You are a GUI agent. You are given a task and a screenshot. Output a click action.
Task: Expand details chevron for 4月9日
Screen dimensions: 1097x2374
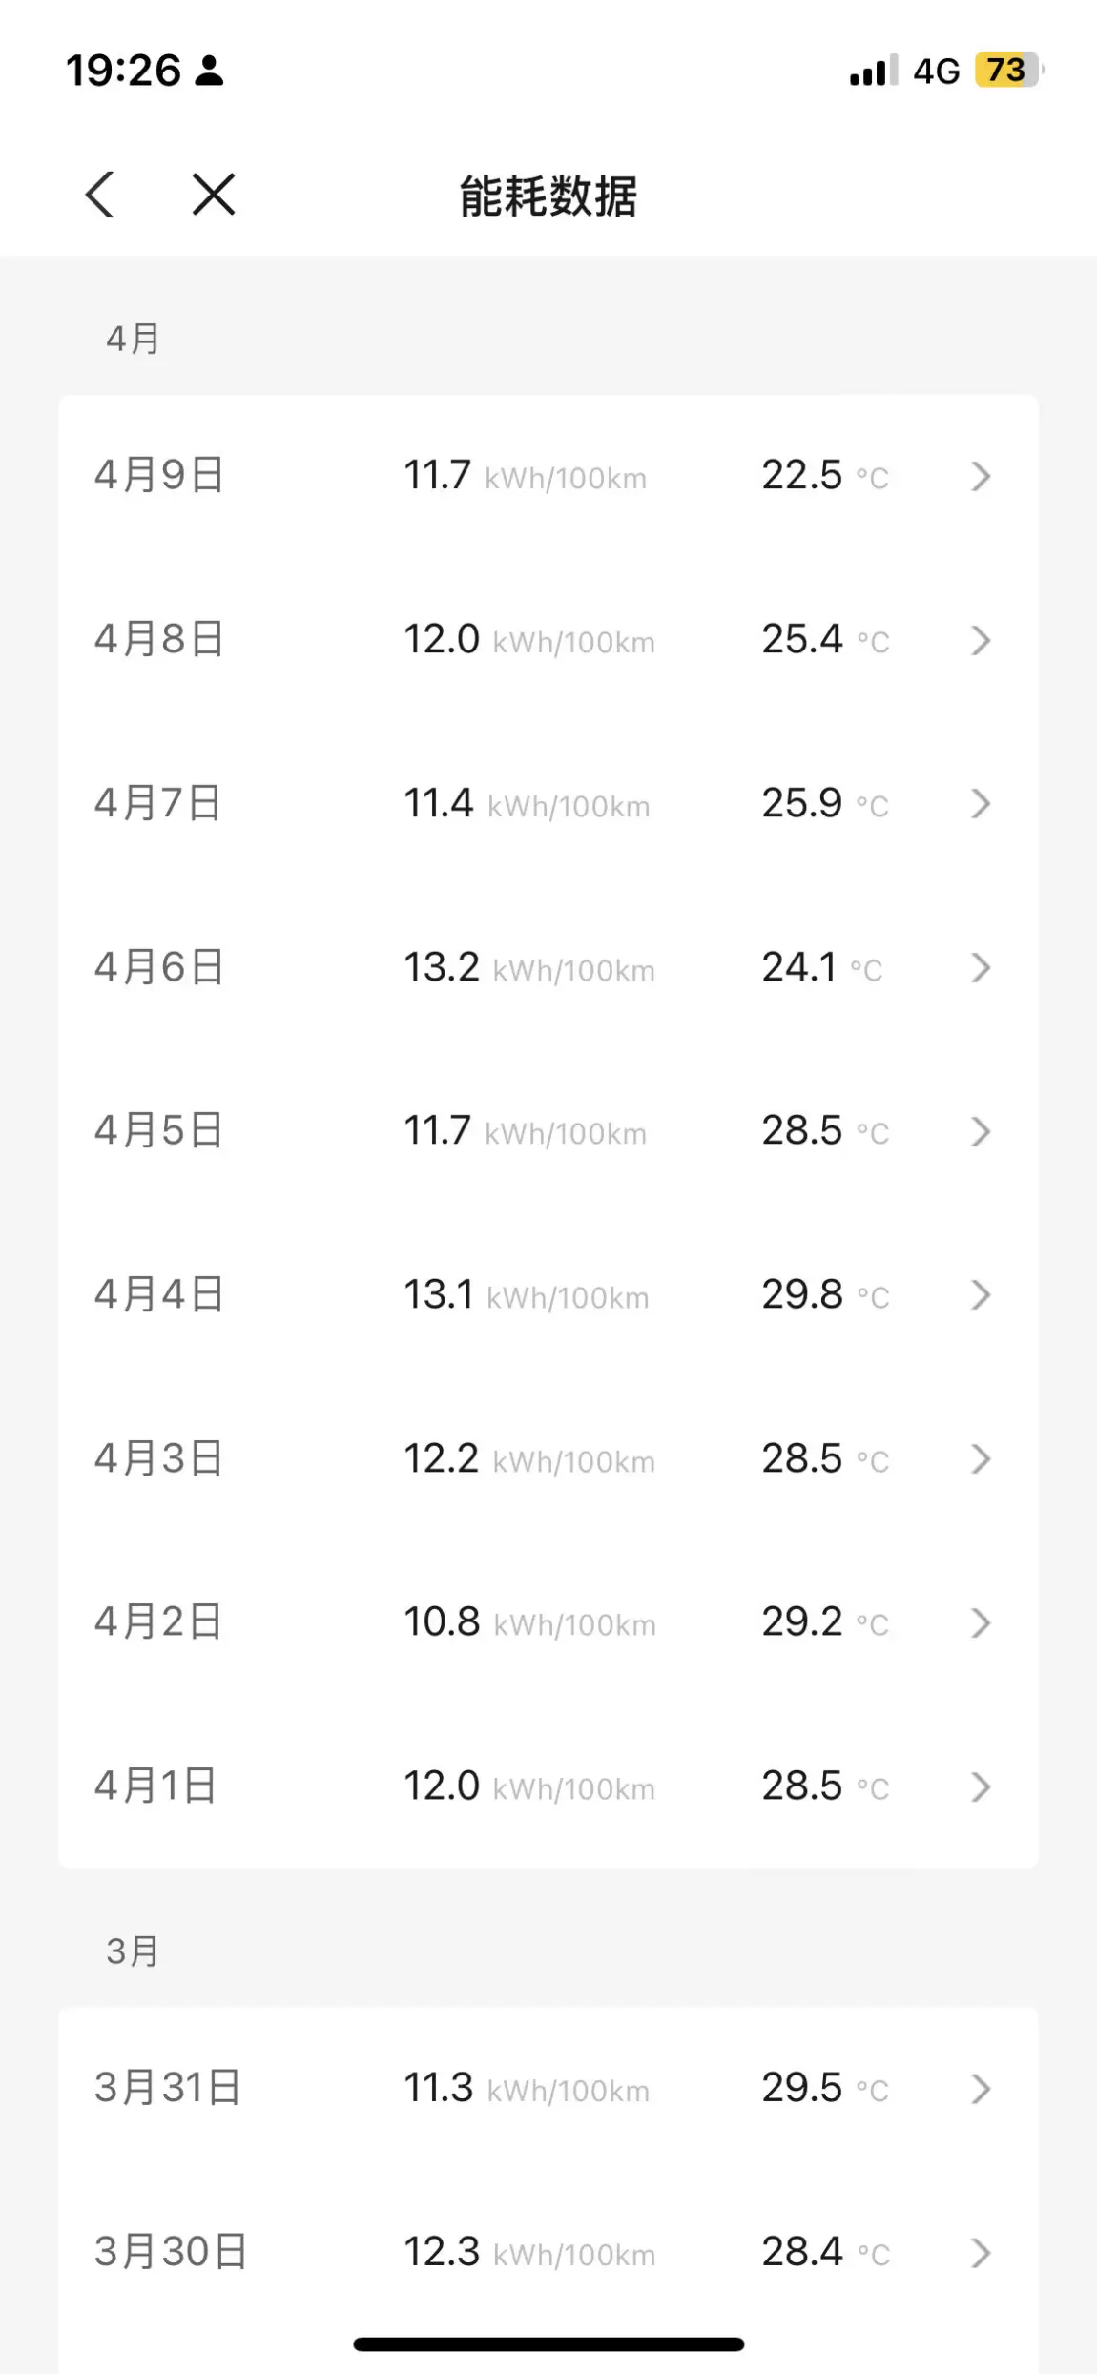tap(981, 476)
